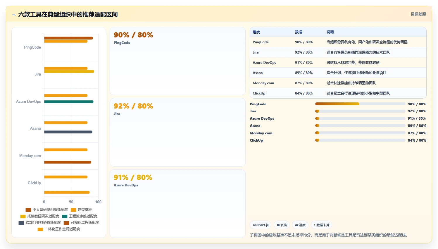Click the Monday.com progress bar
The width and height of the screenshot is (438, 249).
coord(360,133)
